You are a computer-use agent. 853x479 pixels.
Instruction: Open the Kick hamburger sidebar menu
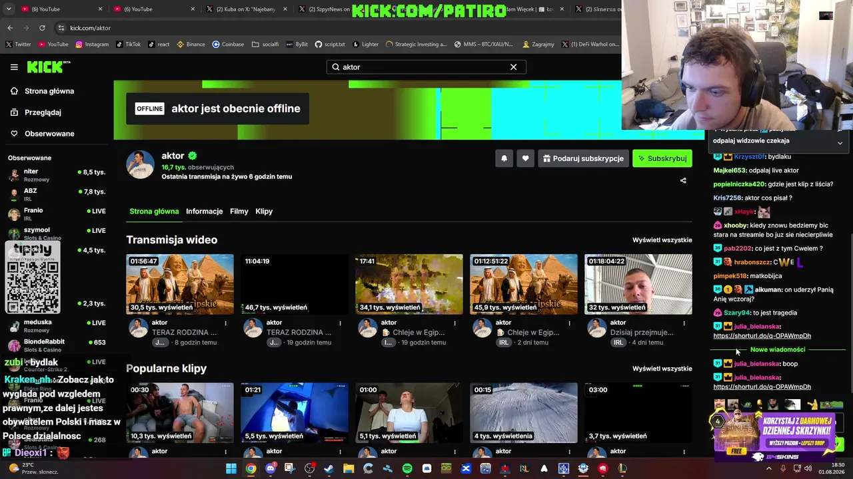pyautogui.click(x=14, y=67)
